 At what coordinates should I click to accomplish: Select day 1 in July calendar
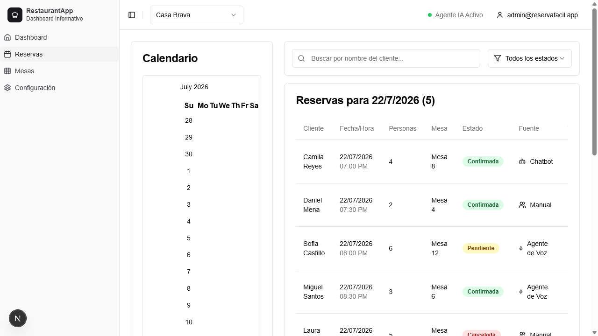[x=189, y=171]
